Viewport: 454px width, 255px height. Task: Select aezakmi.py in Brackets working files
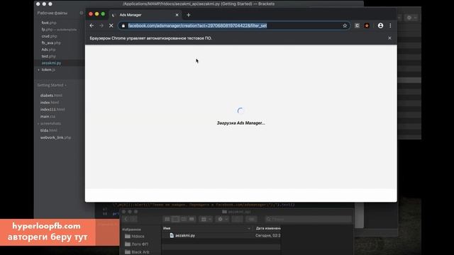tap(51, 63)
